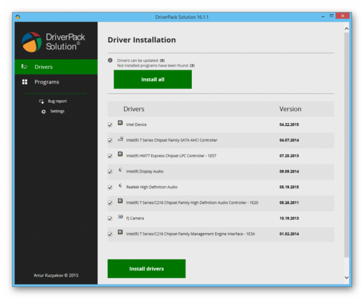This screenshot has width=364, height=299.
Task: Click the speaker icon for Intel Display Audio
Action: tap(120, 170)
